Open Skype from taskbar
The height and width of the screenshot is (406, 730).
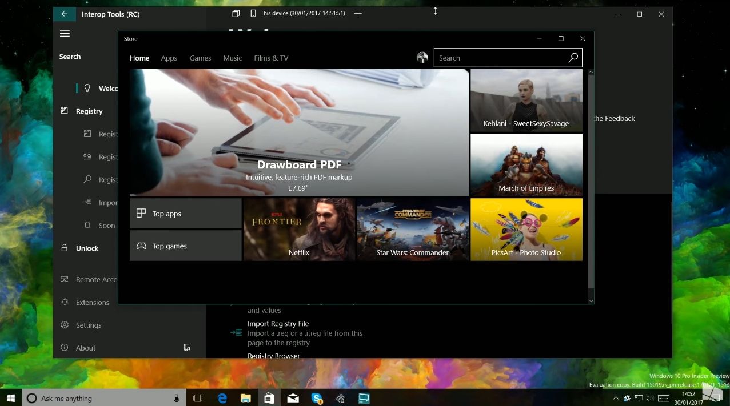(317, 398)
